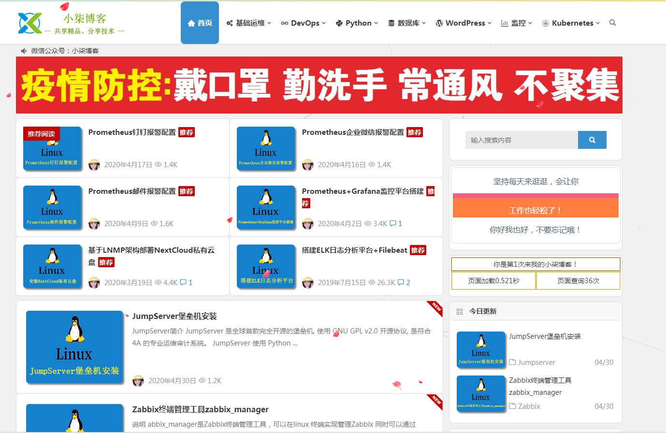666x433 pixels.
Task: Click sidebar JumpServer堡垒机安装 thumbnail
Action: tap(481, 349)
